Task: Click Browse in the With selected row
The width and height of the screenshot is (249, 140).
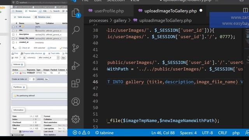Action: pos(52,48)
